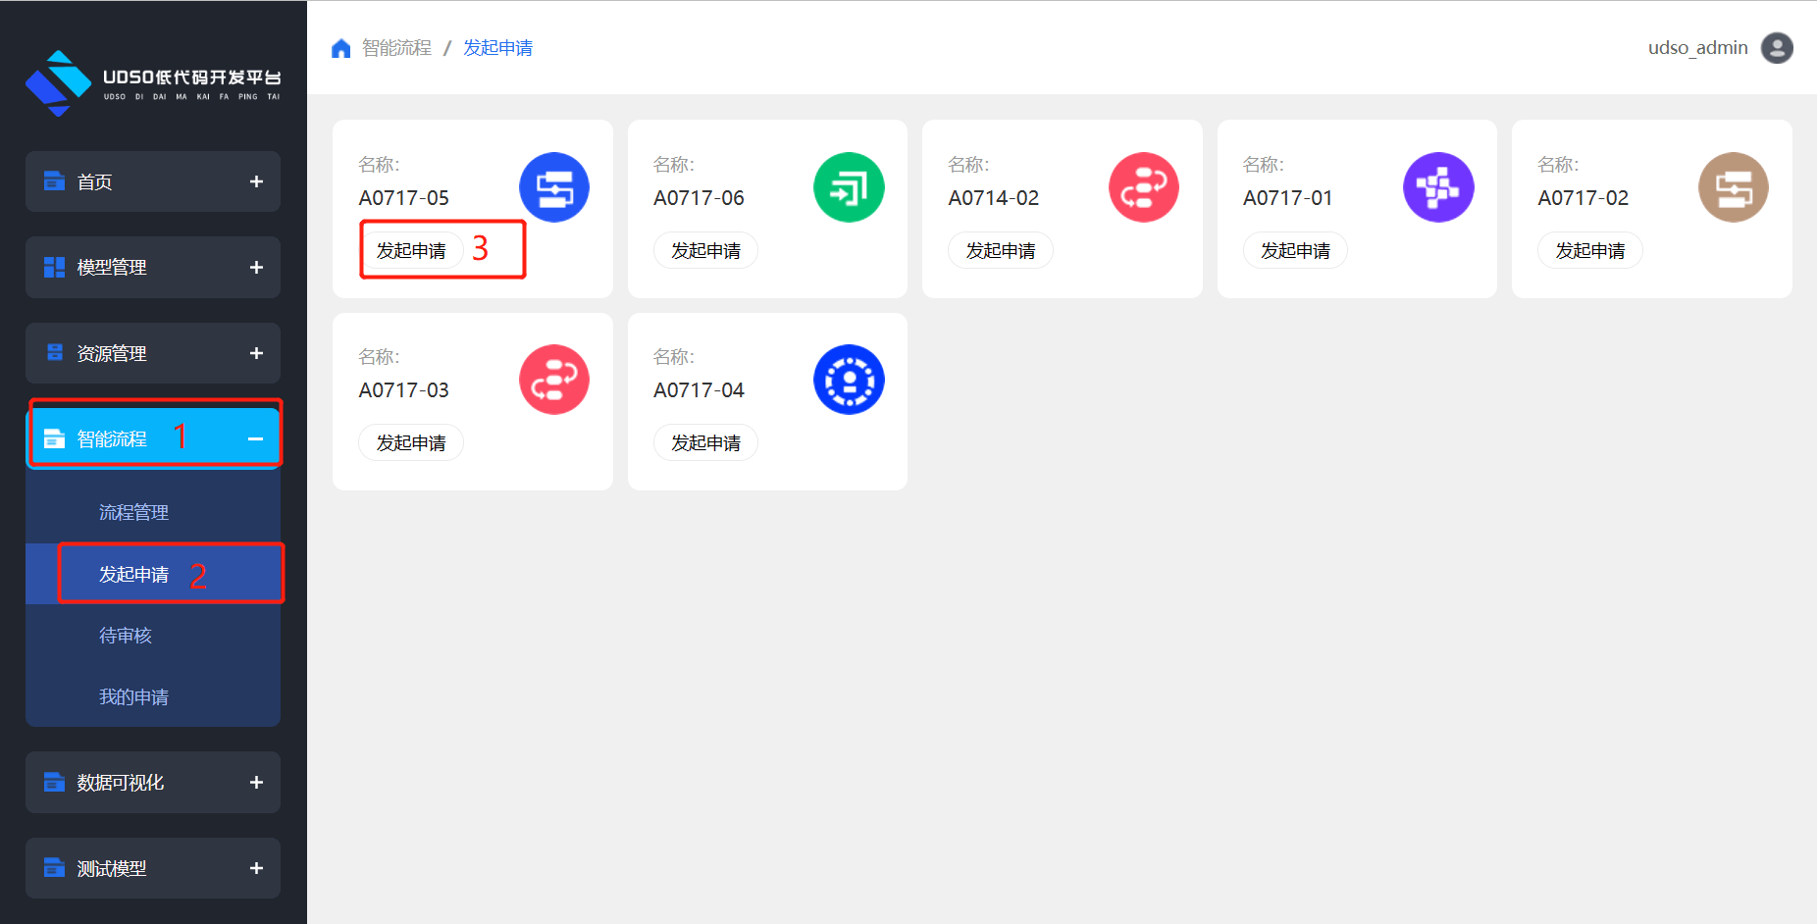Click the purple icon on card A0717-01

point(1437,187)
